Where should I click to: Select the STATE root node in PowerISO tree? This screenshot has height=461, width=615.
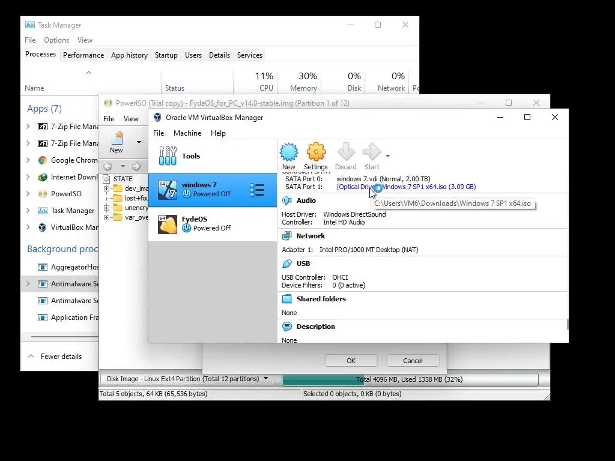(123, 179)
